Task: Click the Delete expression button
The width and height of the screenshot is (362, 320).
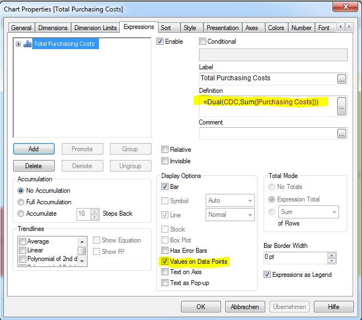Action: tap(34, 166)
